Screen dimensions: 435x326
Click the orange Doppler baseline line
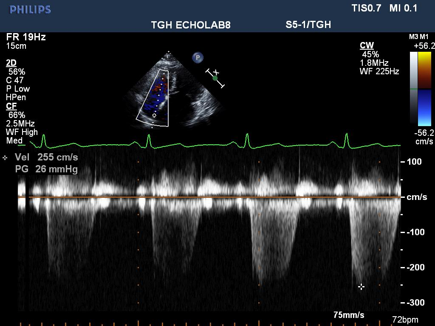pyautogui.click(x=212, y=197)
